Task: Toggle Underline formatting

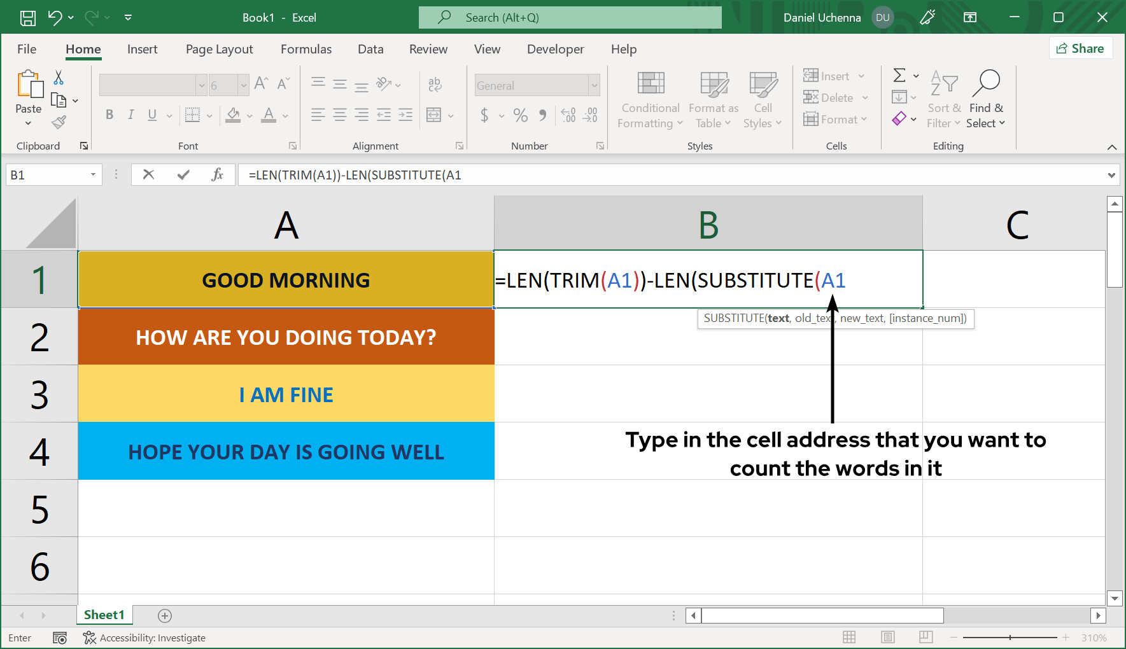Action: click(151, 115)
